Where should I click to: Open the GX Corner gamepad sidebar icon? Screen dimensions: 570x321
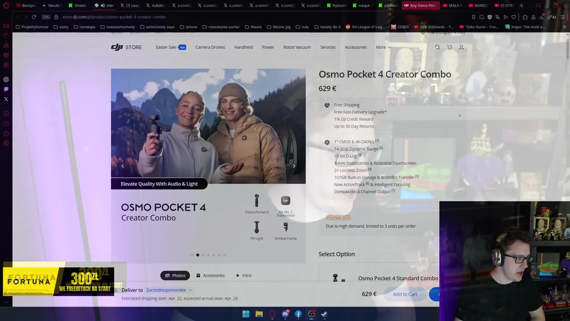(6, 26)
